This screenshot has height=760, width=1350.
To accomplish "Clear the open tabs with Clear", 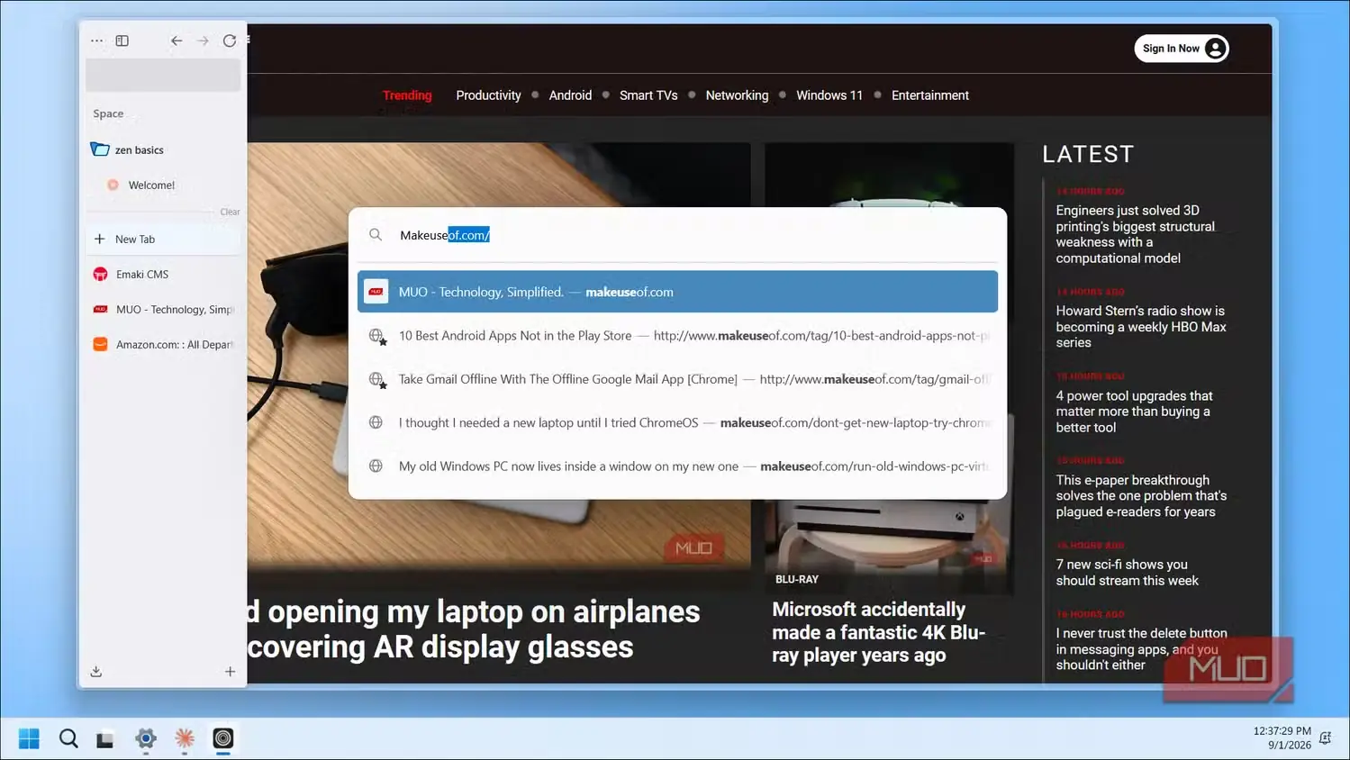I will click(230, 212).
